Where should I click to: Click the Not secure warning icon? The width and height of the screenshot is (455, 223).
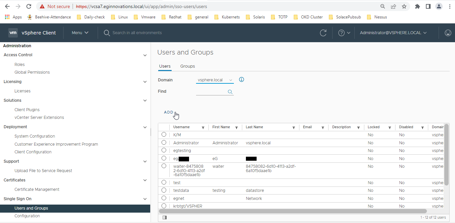pyautogui.click(x=42, y=6)
